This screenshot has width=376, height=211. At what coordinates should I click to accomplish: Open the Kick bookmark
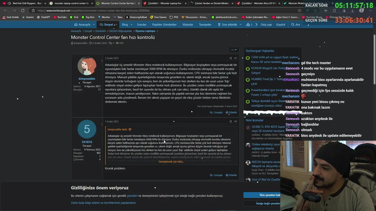coord(74,17)
